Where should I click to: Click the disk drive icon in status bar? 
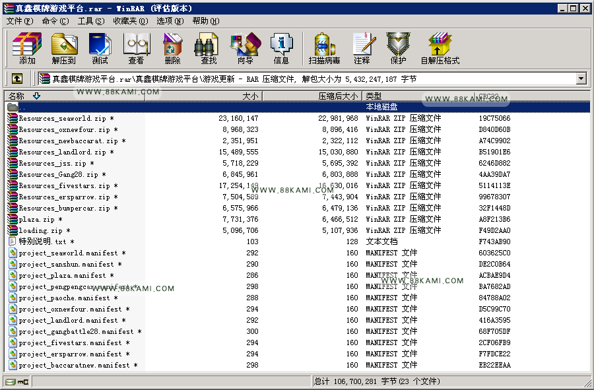point(11,381)
